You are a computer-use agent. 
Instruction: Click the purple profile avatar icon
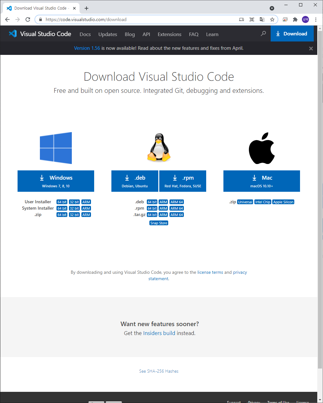[x=305, y=19]
